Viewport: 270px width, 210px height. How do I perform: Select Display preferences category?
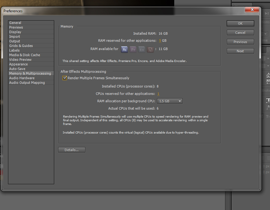tap(31, 32)
